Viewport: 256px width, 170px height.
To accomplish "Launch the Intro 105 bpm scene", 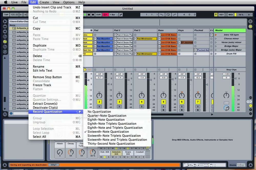I will click(216, 35).
